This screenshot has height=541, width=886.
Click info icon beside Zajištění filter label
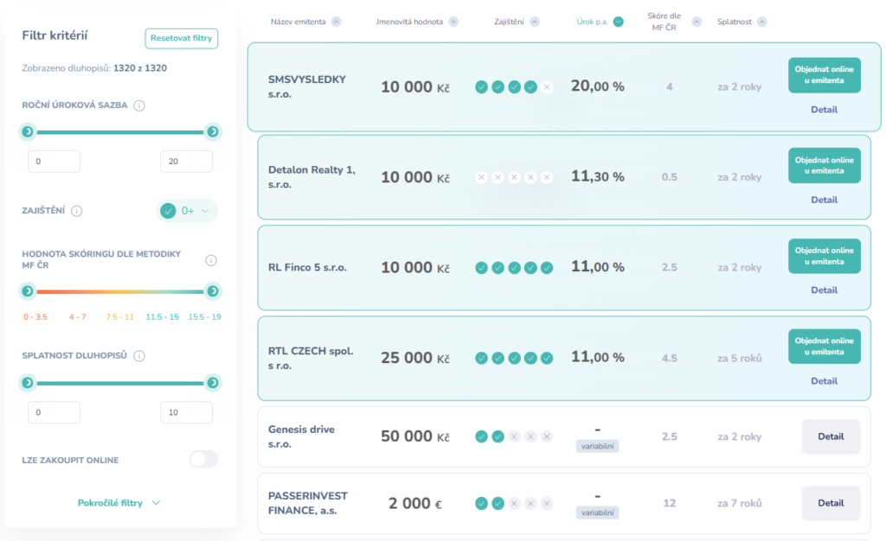coord(76,211)
